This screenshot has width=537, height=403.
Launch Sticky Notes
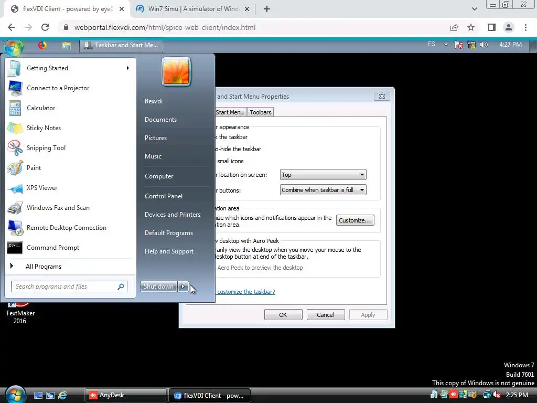coord(70,128)
